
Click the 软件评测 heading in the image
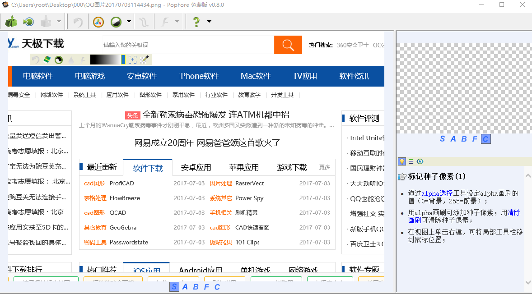(x=364, y=118)
